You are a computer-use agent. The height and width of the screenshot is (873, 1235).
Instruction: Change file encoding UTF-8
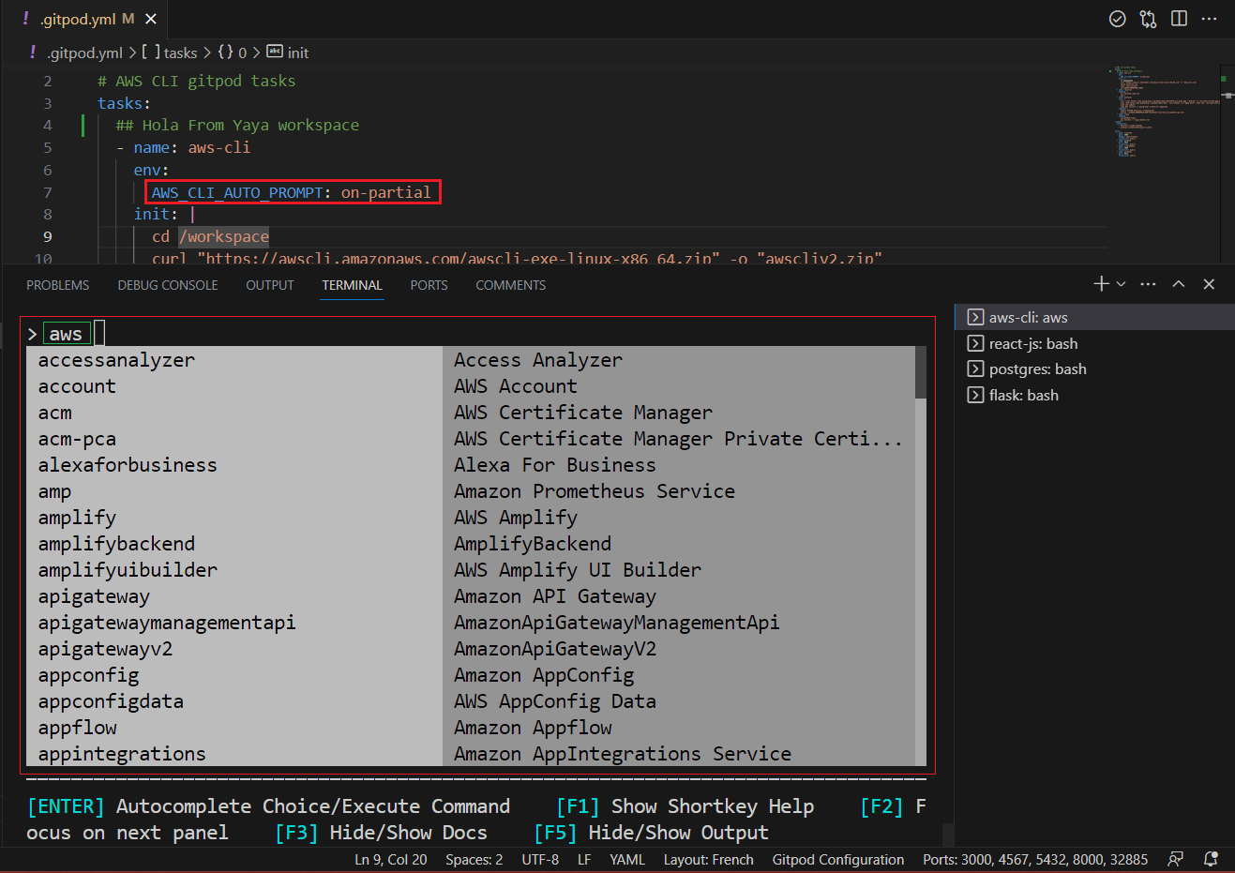[x=540, y=860]
